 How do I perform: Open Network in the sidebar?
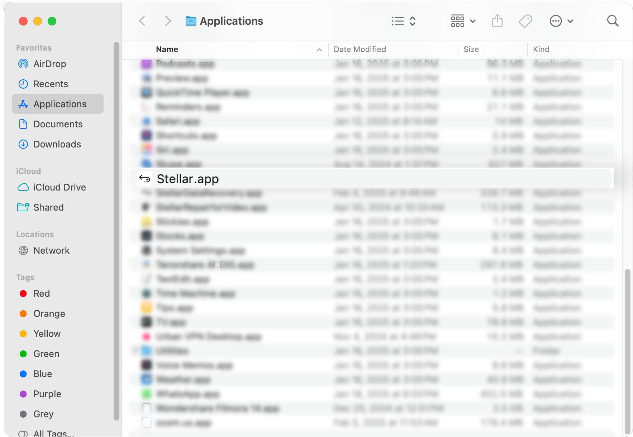click(x=57, y=250)
